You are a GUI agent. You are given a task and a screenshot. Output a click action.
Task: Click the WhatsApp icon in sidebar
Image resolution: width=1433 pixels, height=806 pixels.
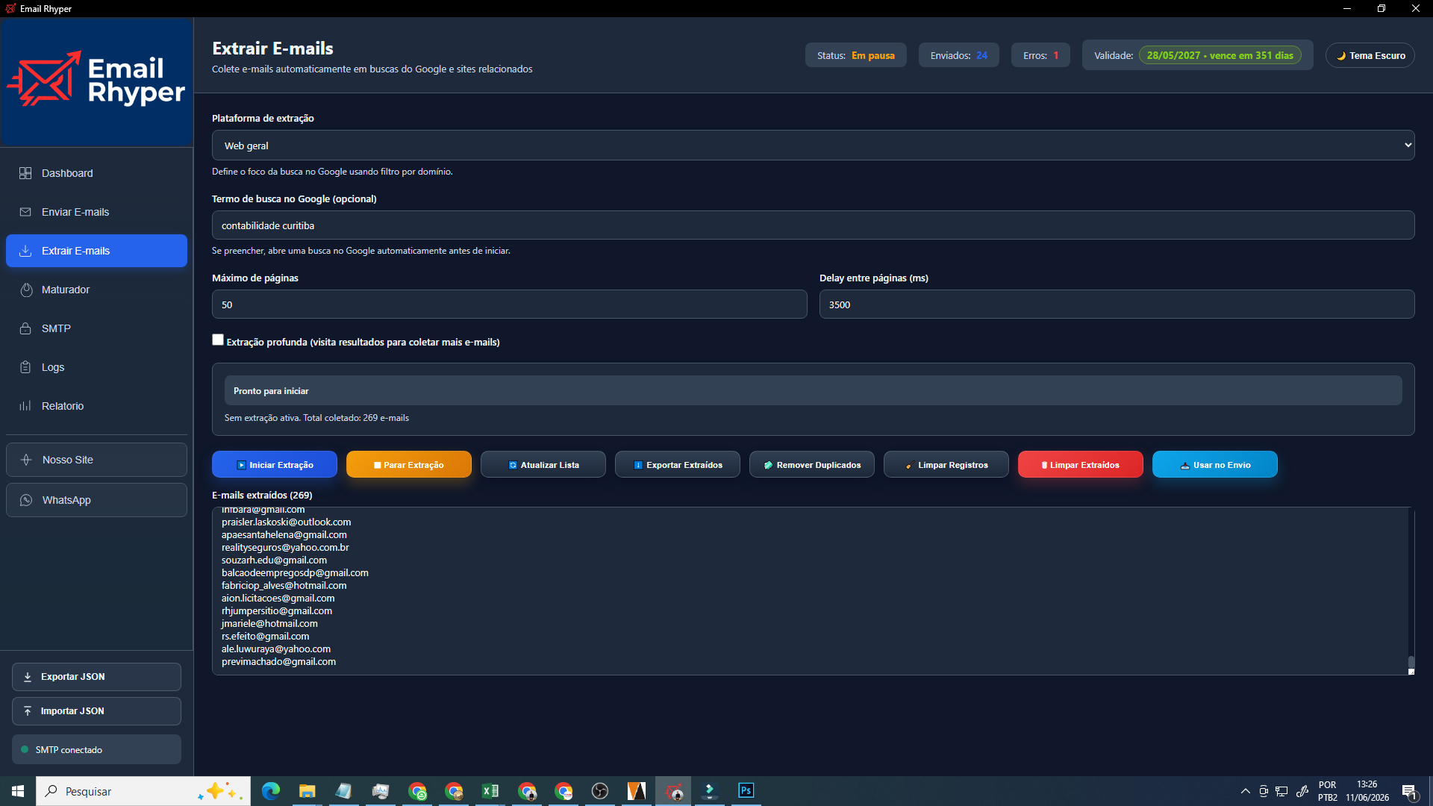click(26, 500)
